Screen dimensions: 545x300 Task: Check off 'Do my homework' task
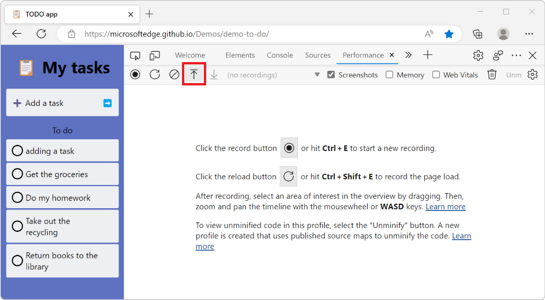pyautogui.click(x=17, y=197)
